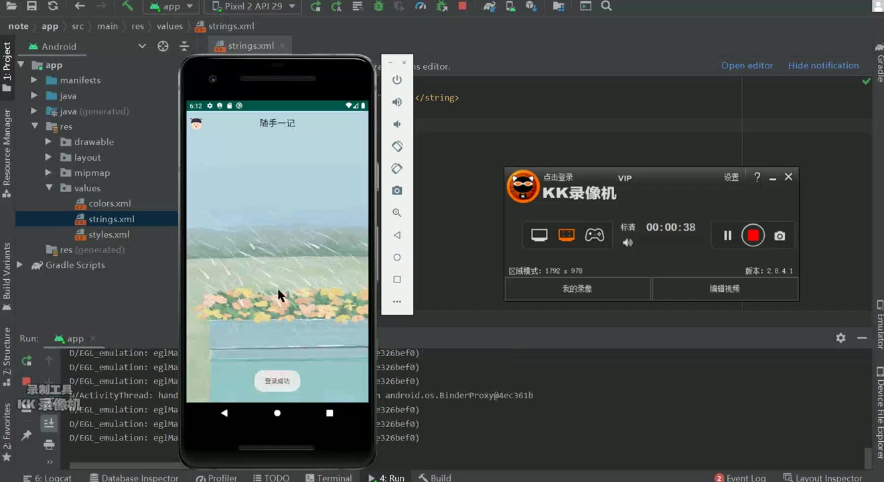
Task: Click the Debug app bug icon
Action: tap(378, 6)
